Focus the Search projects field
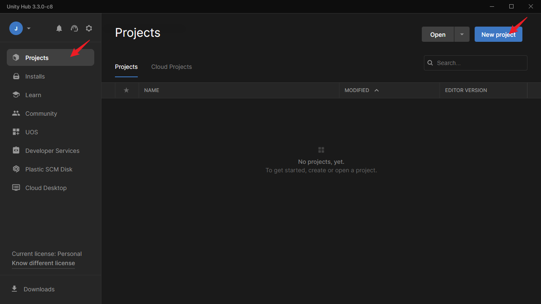The height and width of the screenshot is (304, 541). 475,63
